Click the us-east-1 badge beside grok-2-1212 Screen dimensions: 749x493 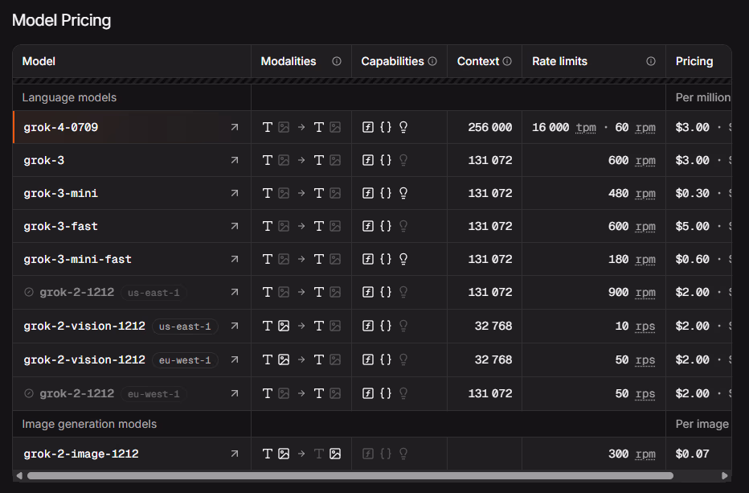(x=153, y=293)
